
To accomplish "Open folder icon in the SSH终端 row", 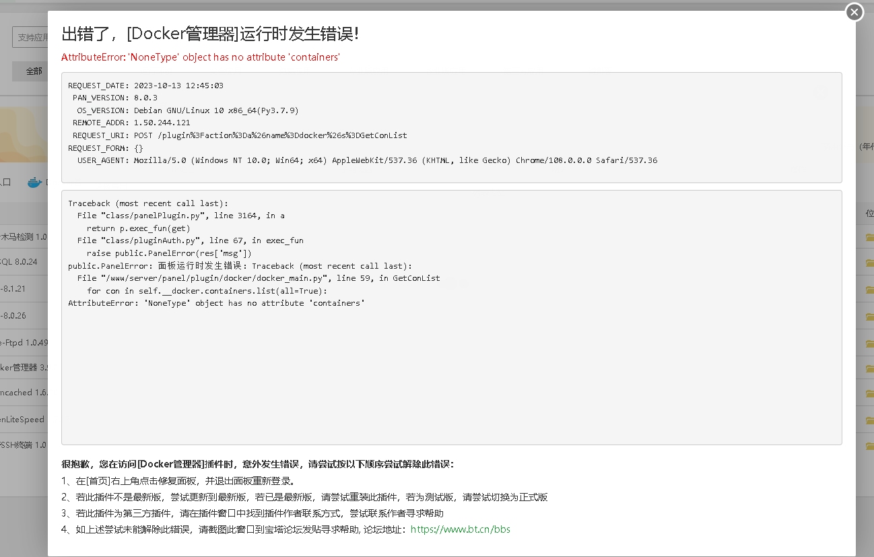I will (x=869, y=445).
